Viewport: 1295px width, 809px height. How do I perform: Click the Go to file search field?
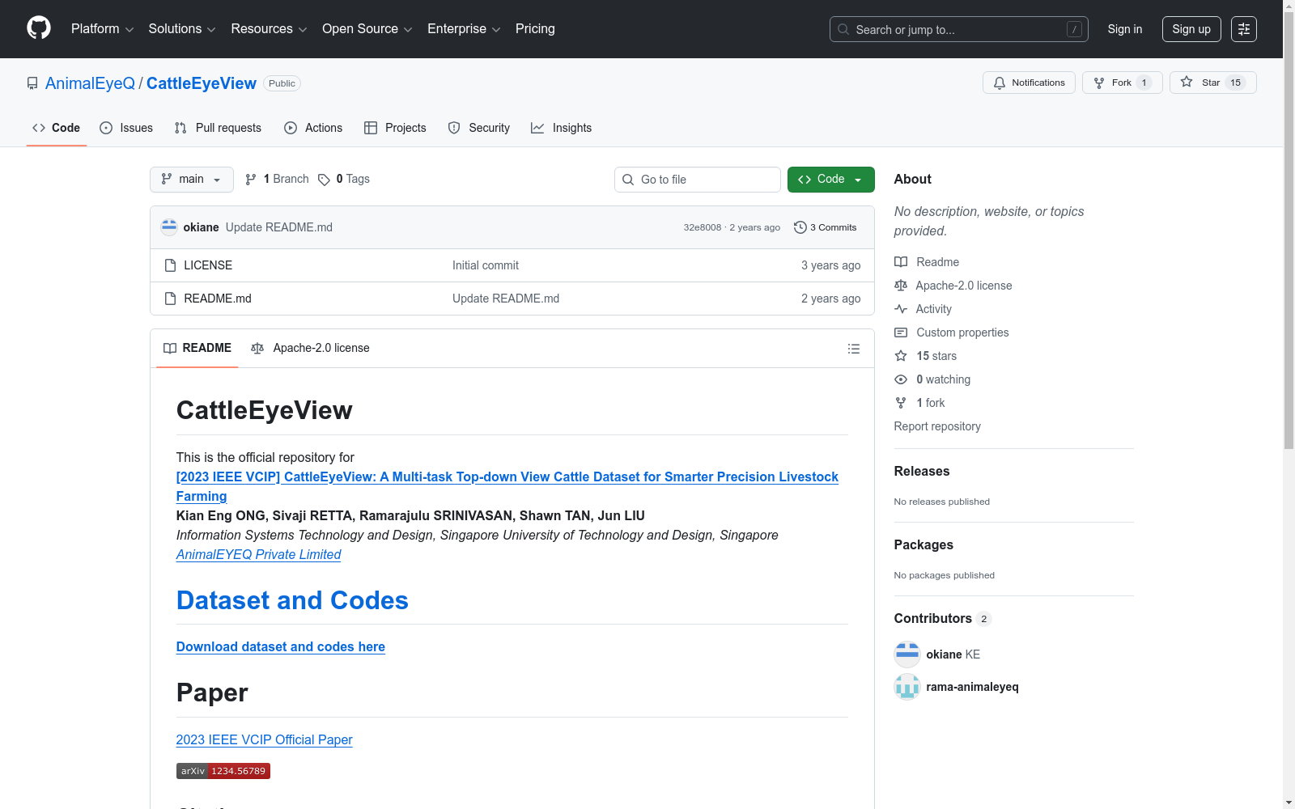pos(698,180)
